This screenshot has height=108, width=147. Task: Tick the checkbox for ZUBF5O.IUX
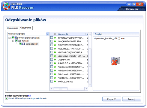click(52, 59)
